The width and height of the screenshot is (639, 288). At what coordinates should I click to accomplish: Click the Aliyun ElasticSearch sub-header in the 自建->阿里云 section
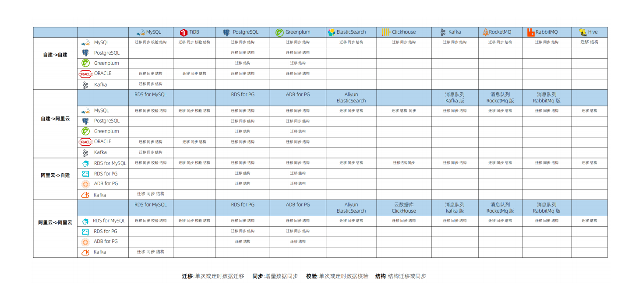(x=351, y=98)
